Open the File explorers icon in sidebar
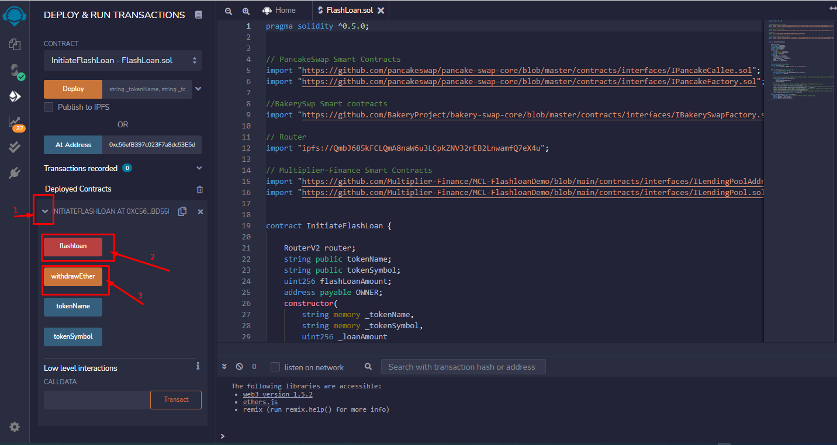 (x=15, y=44)
